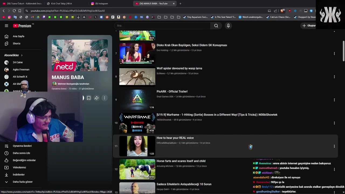The width and height of the screenshot is (345, 194).
Task: Expand the Abonelikler section chevron
Action: coord(22,55)
